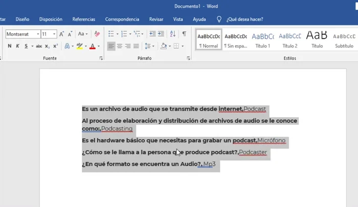358x207 pixels.
Task: Apply Título 1 style
Action: pos(263,40)
